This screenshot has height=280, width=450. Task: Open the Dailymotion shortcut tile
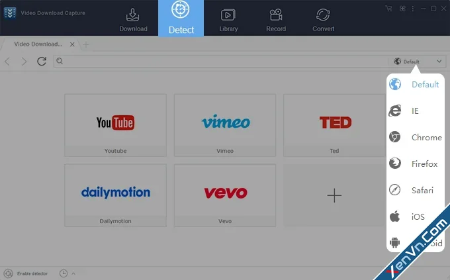click(x=115, y=195)
